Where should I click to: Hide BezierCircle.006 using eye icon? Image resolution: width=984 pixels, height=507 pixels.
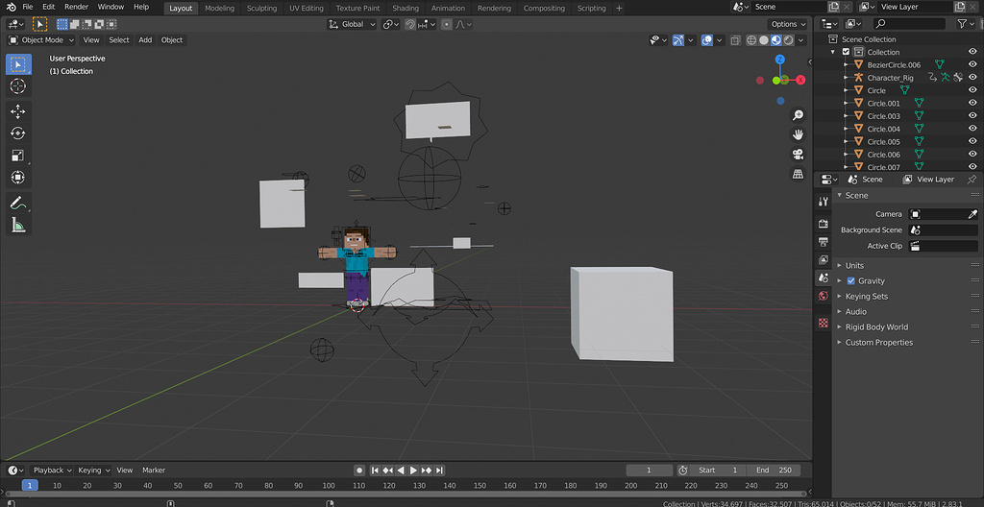pos(972,64)
